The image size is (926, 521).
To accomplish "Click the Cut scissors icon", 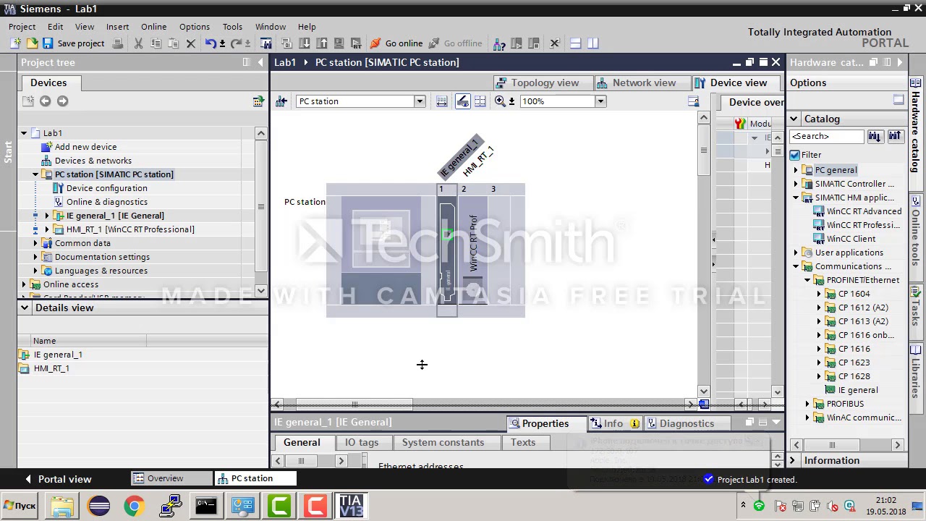I will pyautogui.click(x=138, y=43).
